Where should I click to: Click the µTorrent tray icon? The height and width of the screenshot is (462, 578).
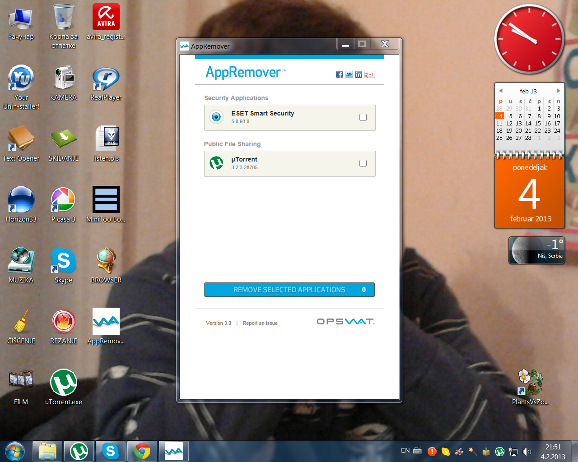(x=500, y=451)
